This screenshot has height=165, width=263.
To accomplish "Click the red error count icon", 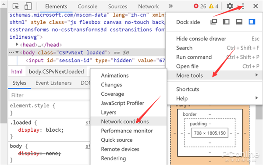I will pyautogui.click(x=196, y=6).
